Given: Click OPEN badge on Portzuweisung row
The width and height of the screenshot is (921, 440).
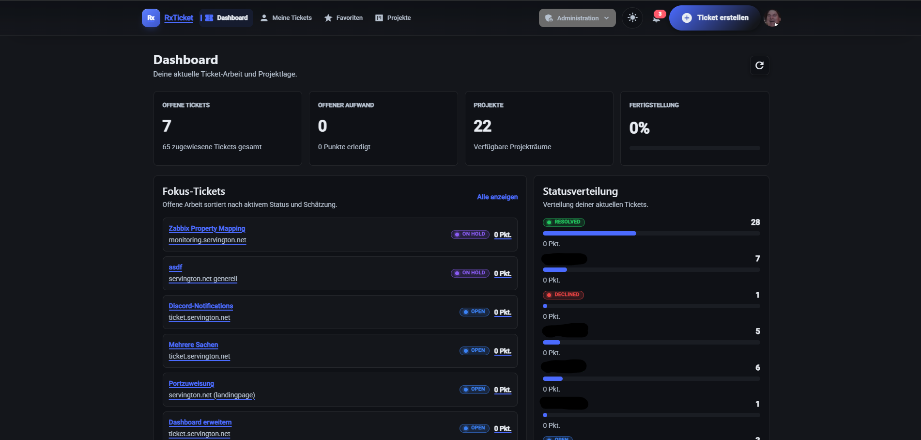Looking at the screenshot, I should [474, 390].
